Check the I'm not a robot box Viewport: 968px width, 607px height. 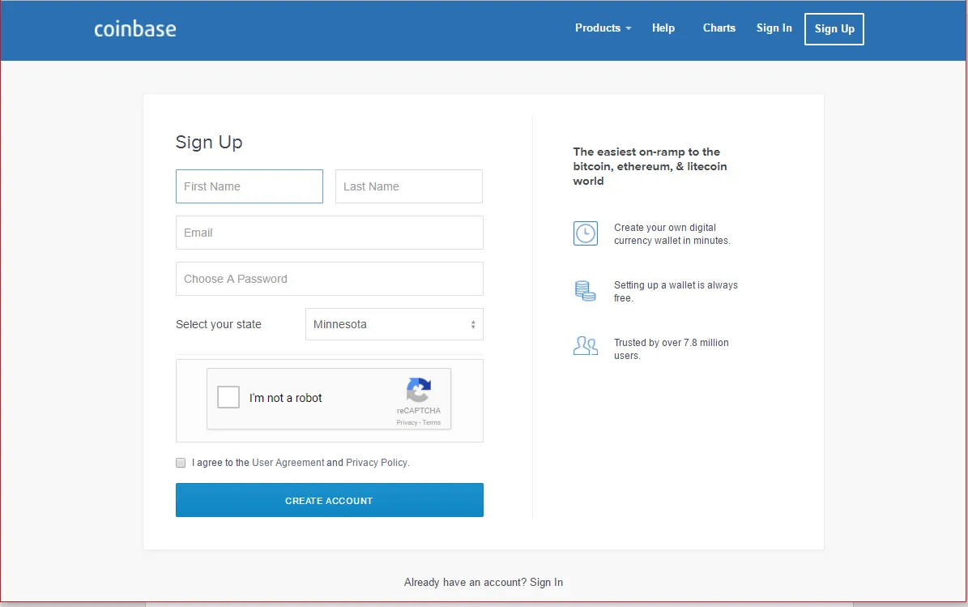(x=228, y=397)
